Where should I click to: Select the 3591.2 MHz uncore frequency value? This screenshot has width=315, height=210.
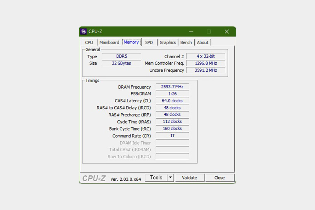(206, 70)
